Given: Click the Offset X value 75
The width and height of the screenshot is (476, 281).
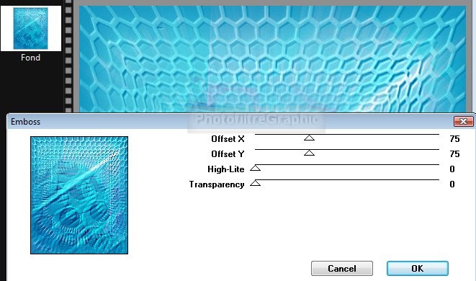Looking at the screenshot, I should pyautogui.click(x=454, y=139).
